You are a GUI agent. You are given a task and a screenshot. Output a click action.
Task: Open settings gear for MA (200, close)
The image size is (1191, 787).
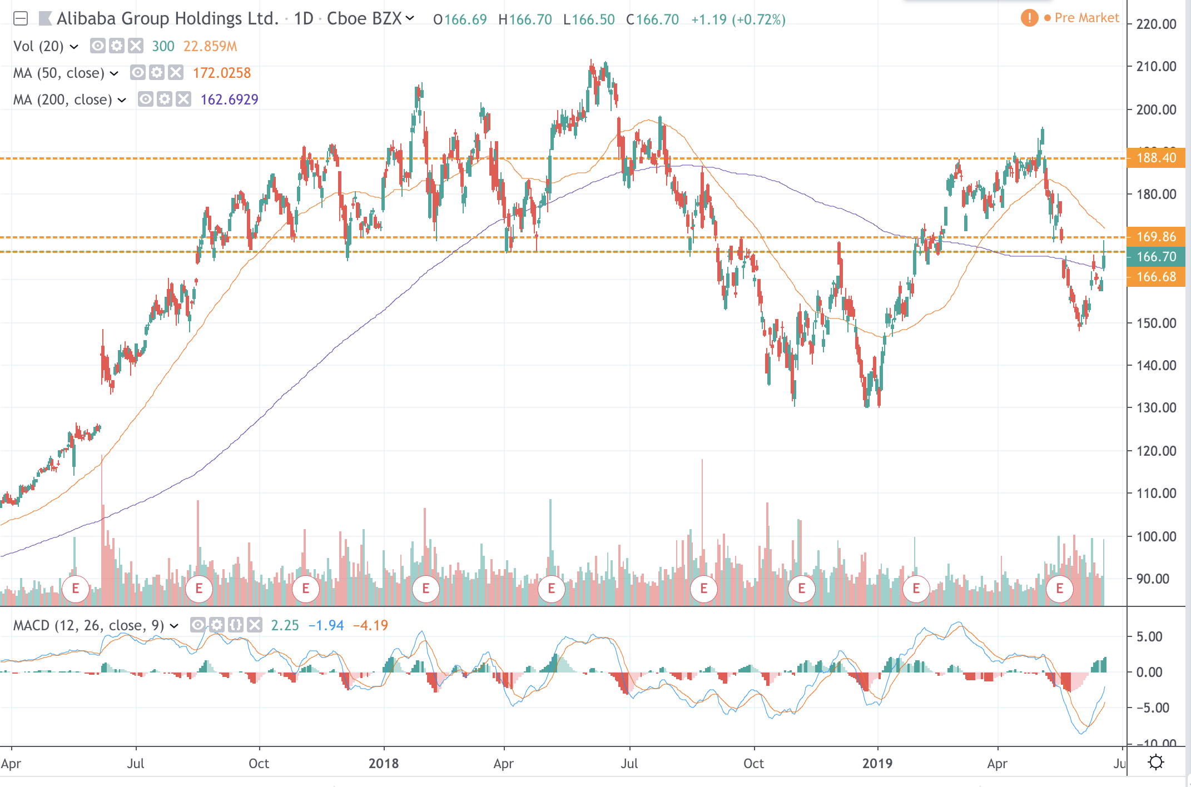pyautogui.click(x=165, y=99)
